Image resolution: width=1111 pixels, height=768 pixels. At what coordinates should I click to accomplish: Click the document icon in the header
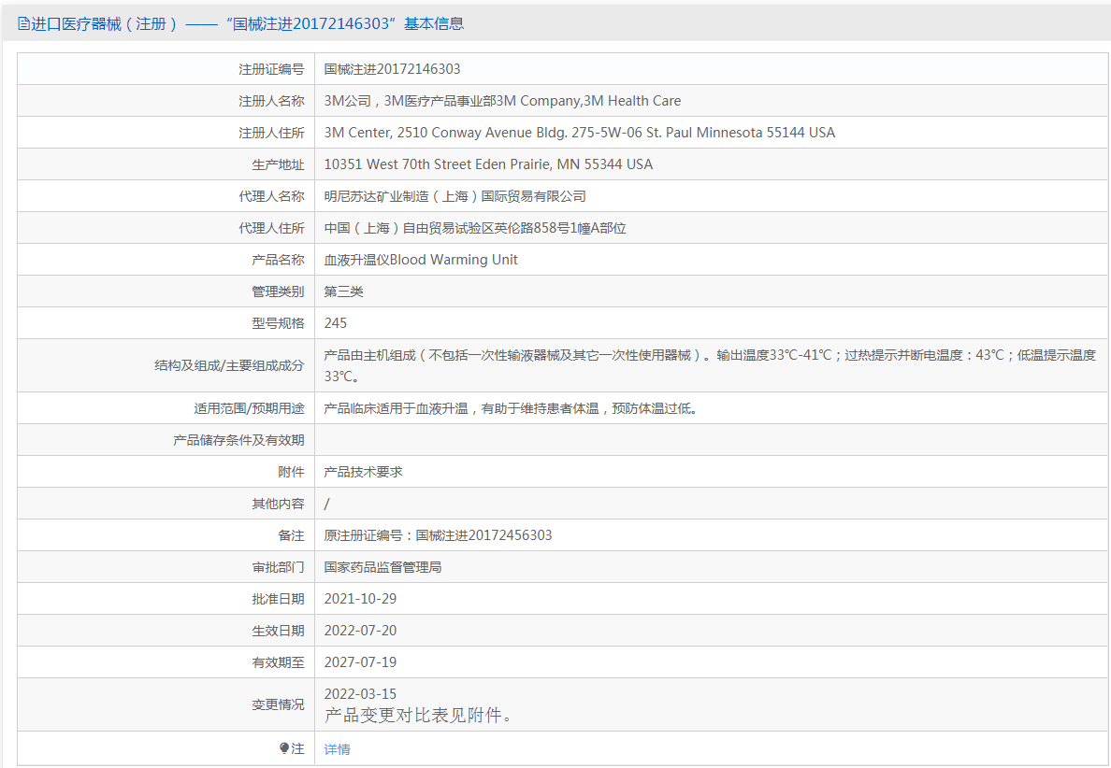pos(23,24)
